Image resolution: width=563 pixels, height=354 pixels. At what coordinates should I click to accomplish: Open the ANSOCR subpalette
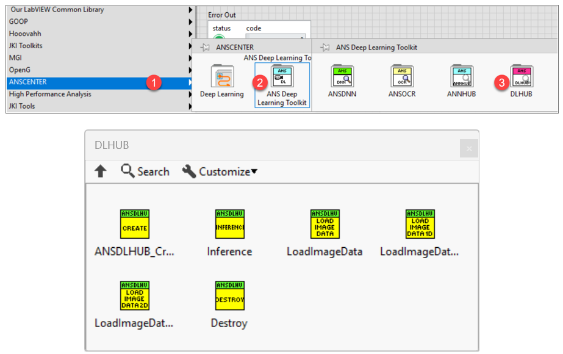[401, 77]
